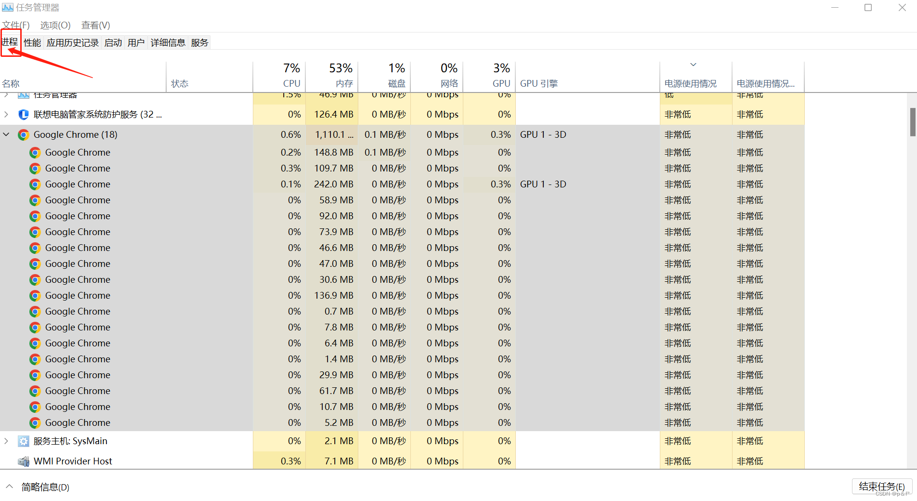The height and width of the screenshot is (501, 917).
Task: Click the sort arrow above 电源使用情况
Action: pos(693,65)
